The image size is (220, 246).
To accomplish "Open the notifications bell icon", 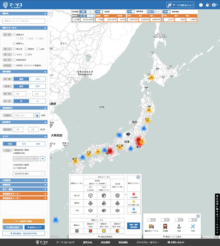I will [x=207, y=5].
